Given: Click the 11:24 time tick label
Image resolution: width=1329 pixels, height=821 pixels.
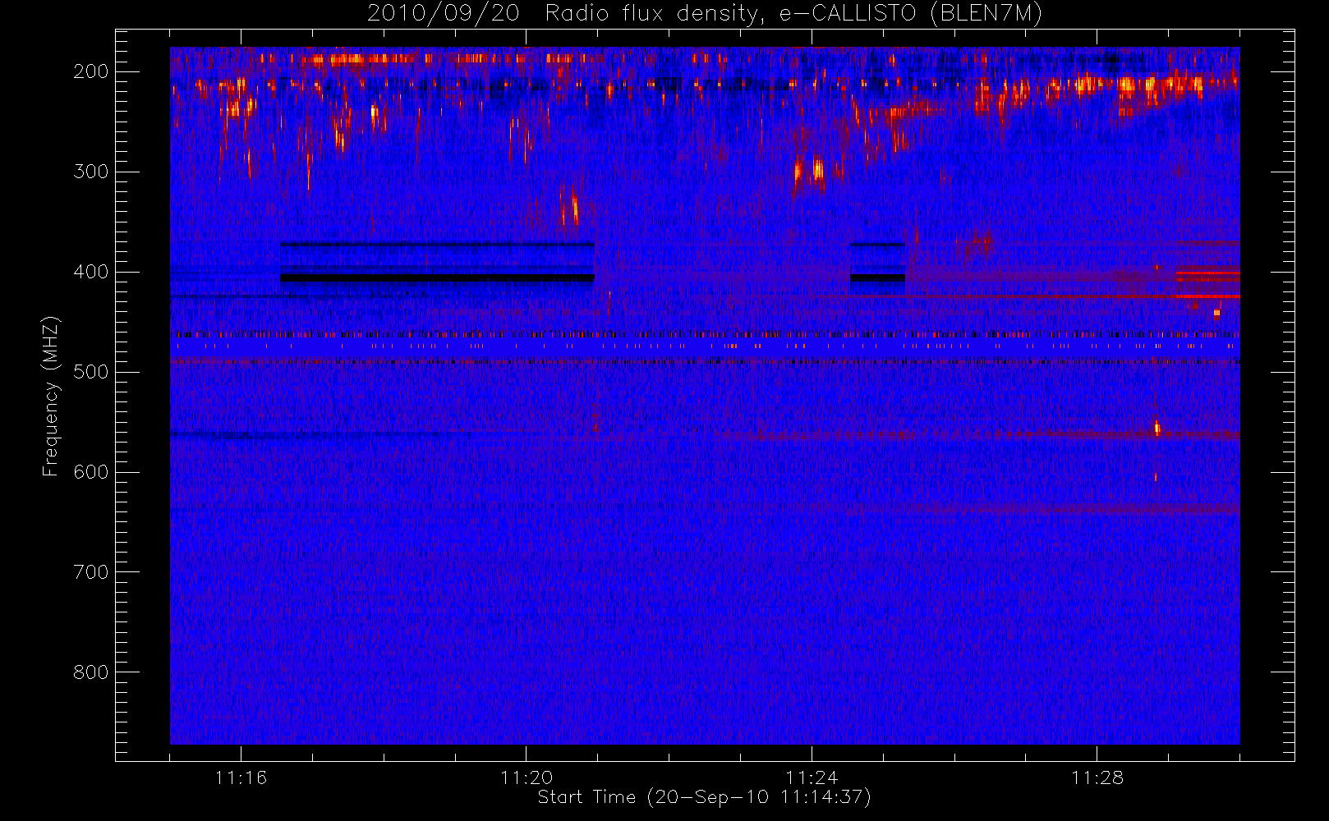Looking at the screenshot, I should coord(812,777).
